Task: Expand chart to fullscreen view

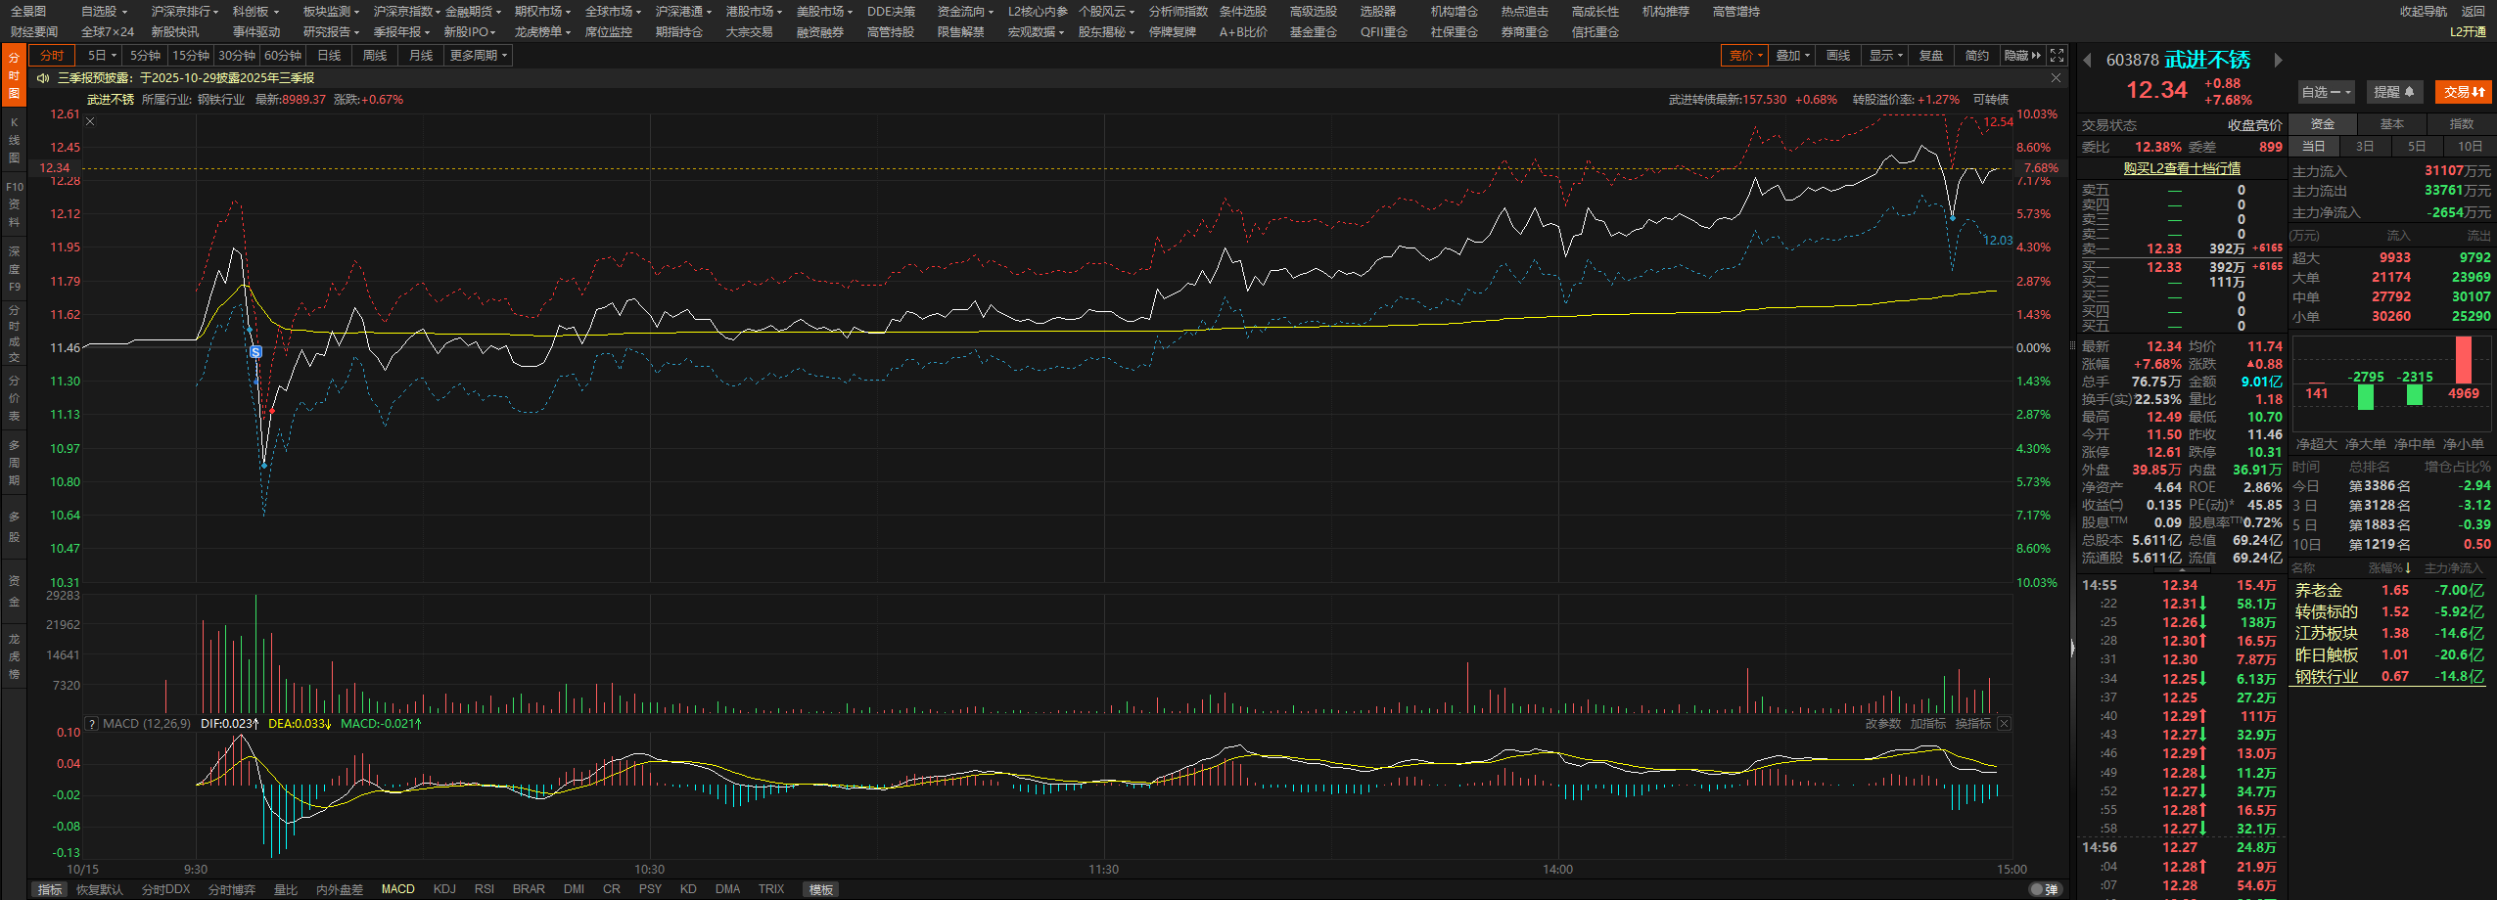Action: pos(2057,56)
